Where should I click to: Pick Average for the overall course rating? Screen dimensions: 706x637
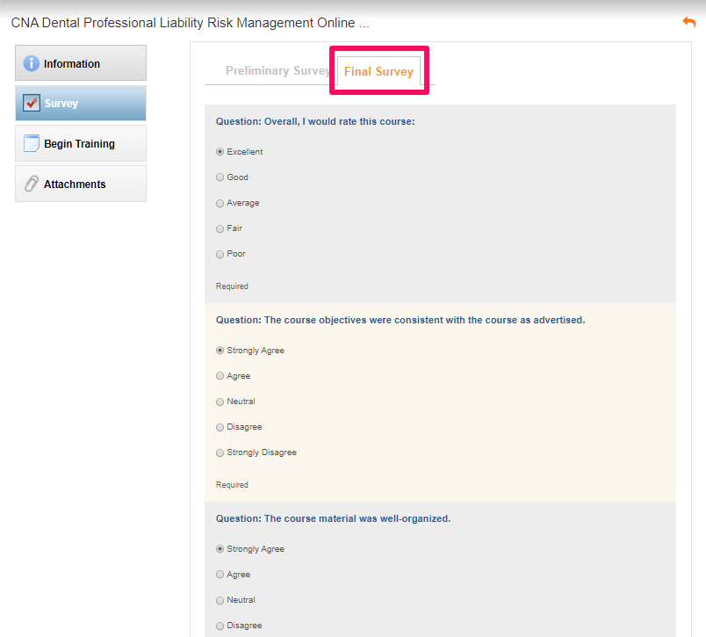(x=220, y=203)
